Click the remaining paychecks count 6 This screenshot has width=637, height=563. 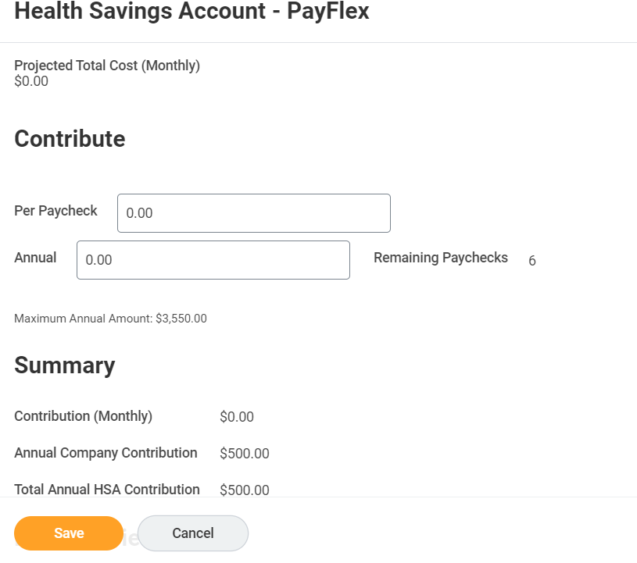pyautogui.click(x=532, y=261)
